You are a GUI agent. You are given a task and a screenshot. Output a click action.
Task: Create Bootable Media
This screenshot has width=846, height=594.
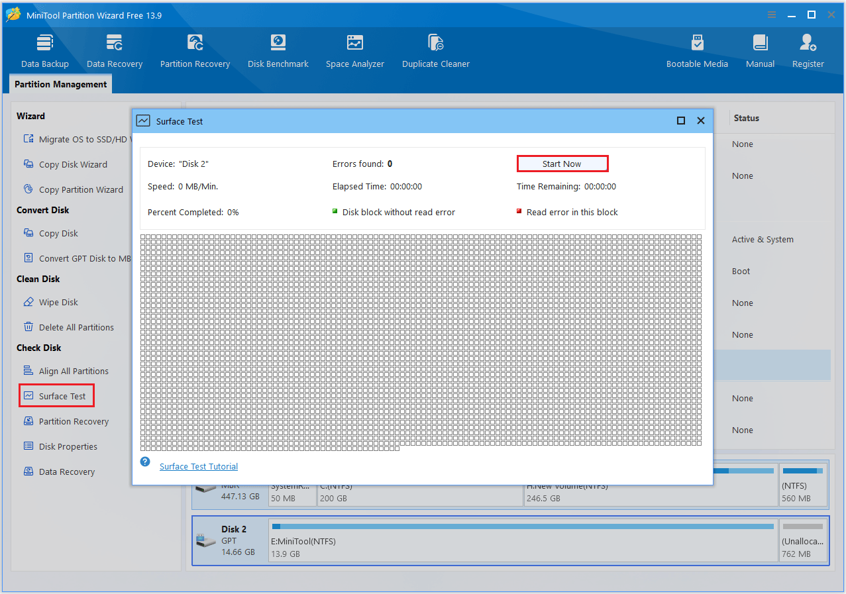click(697, 51)
